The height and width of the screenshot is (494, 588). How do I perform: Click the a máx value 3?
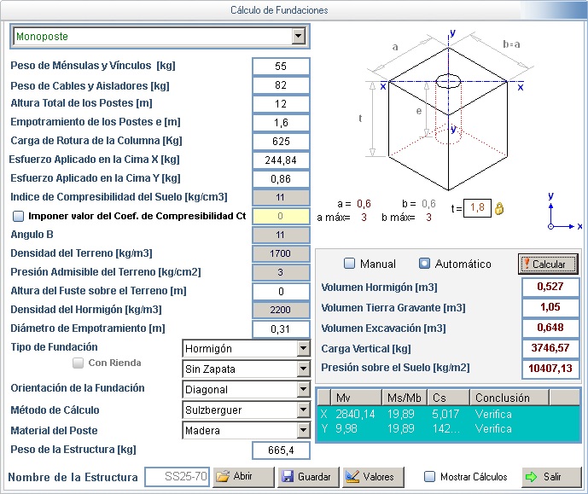(364, 218)
